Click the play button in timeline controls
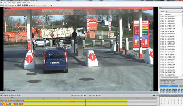The image size is (183, 106). point(82,95)
